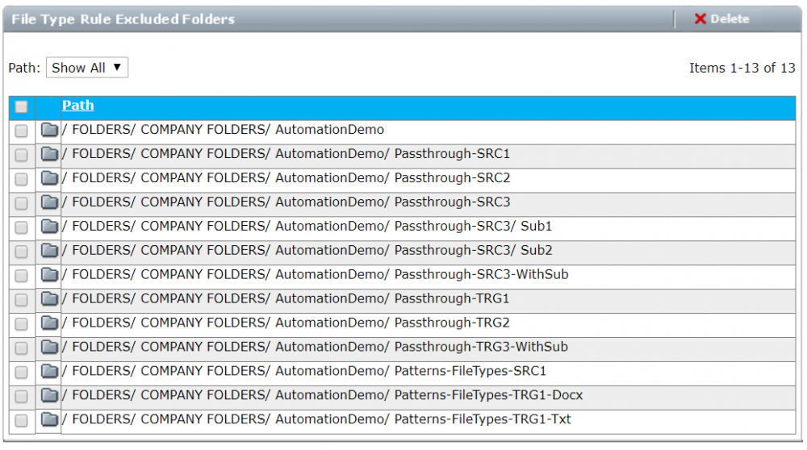This screenshot has width=807, height=450.
Task: Tick checkbox for Patterns-FileTypes-TRG1-Docx
Action: (21, 397)
